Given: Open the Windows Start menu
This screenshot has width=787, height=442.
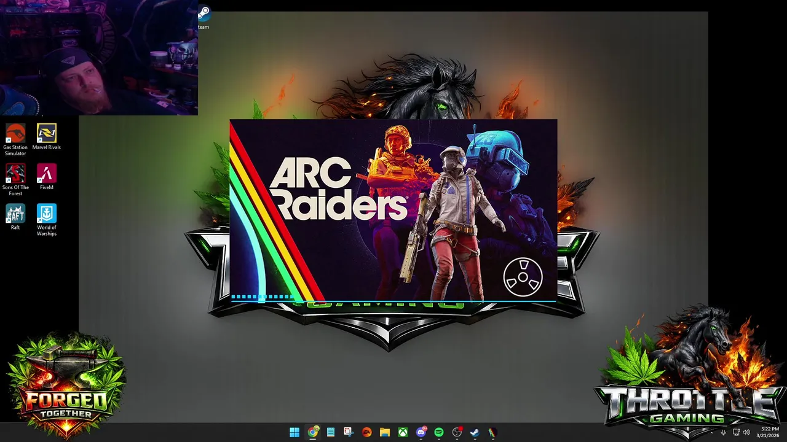Looking at the screenshot, I should click(x=295, y=432).
